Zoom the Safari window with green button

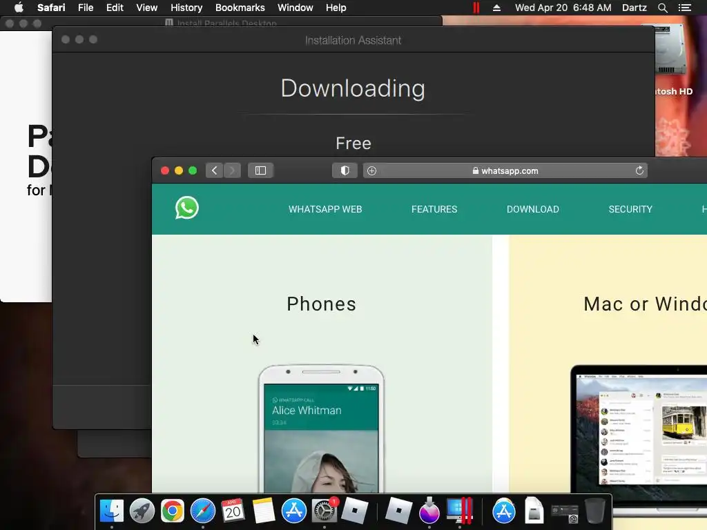193,171
